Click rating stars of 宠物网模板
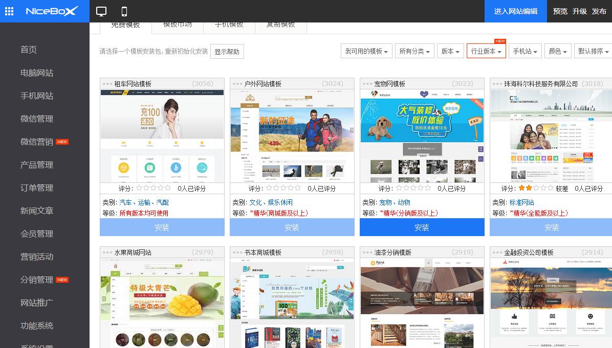612x348 pixels. point(413,188)
